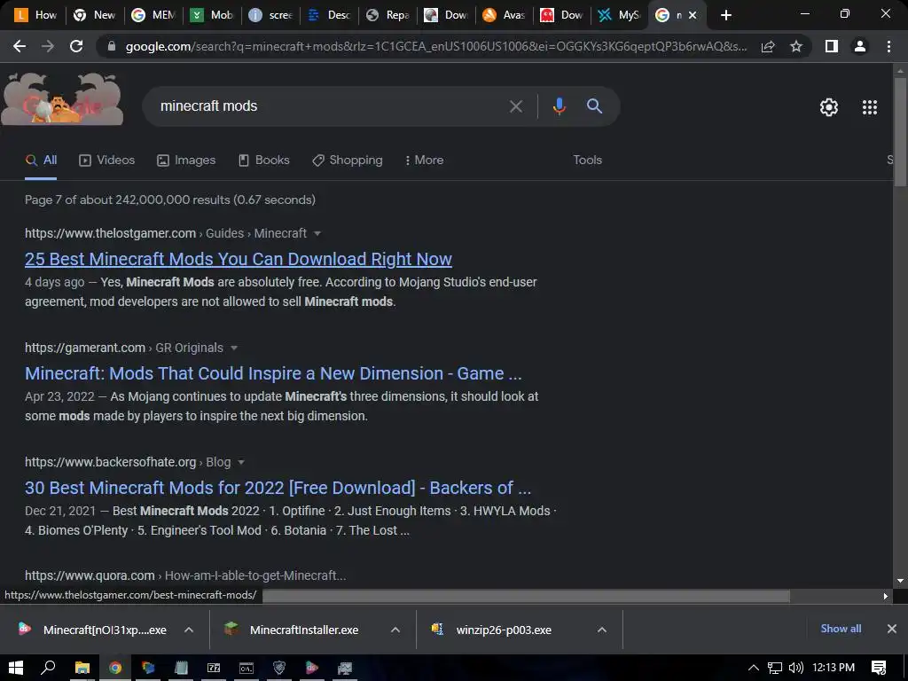Open Google quick settings gear
Viewport: 908px width, 681px height.
click(x=829, y=107)
